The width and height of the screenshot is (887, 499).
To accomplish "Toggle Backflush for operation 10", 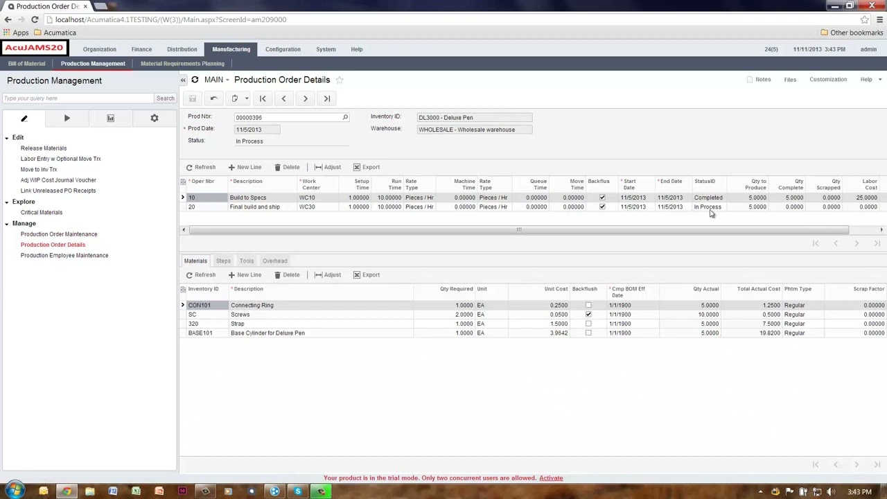I will click(602, 198).
